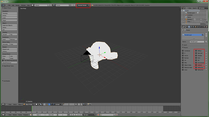Toggle the RenderLayer use checkbox in the list
This screenshot has width=209, height=117.
tap(203, 35)
